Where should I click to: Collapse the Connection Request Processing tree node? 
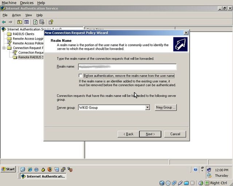(x=4, y=48)
